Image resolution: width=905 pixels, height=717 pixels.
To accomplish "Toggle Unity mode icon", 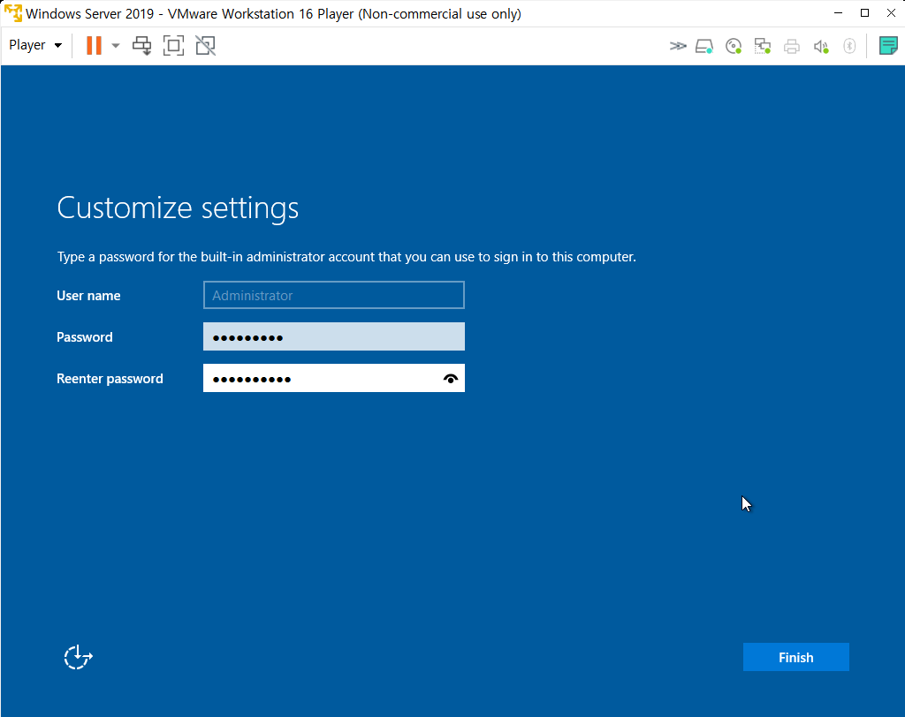I will click(205, 46).
